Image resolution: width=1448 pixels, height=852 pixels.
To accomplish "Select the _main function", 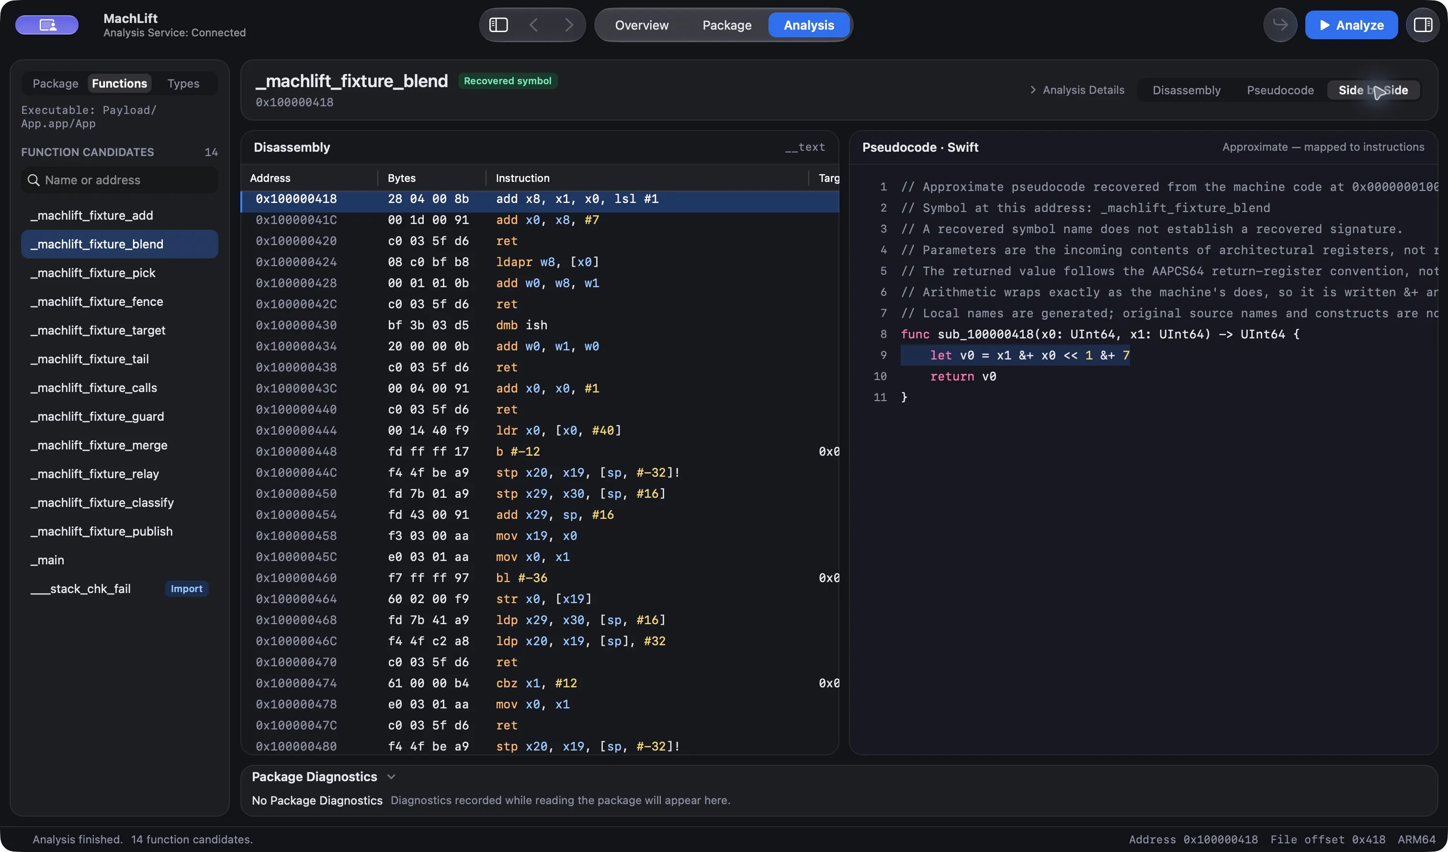I will [120, 560].
